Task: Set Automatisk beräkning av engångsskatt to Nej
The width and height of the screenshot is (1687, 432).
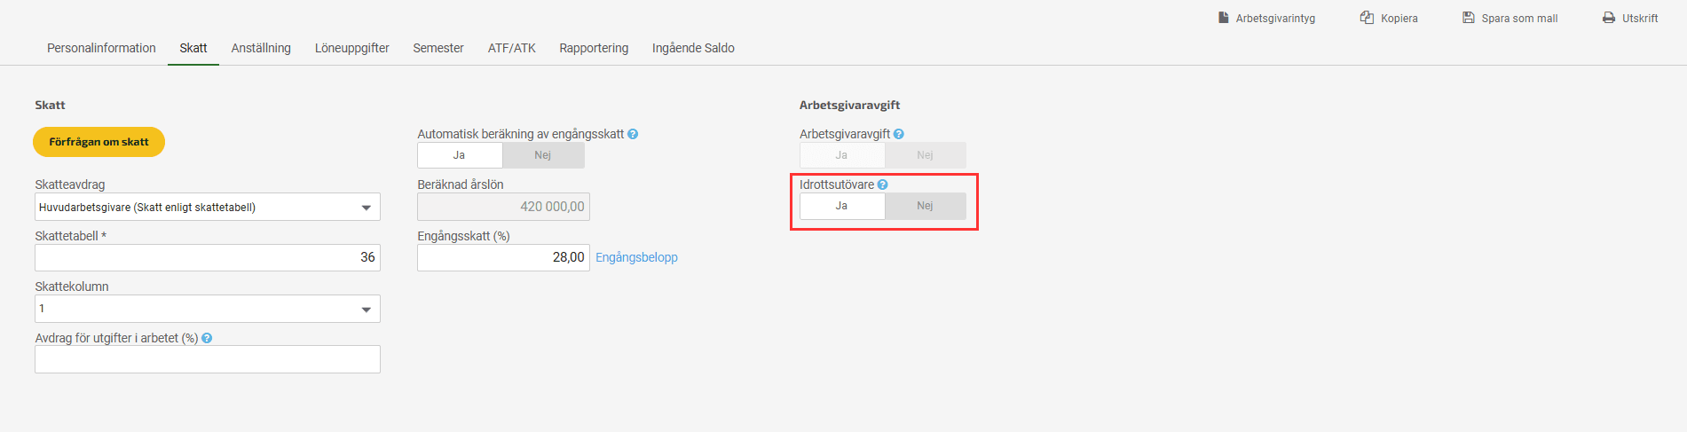Action: 543,155
